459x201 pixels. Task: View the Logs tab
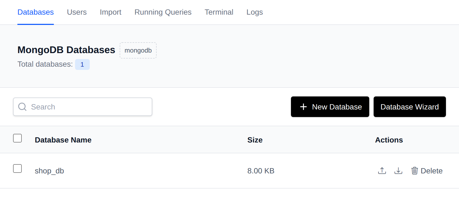(x=255, y=12)
